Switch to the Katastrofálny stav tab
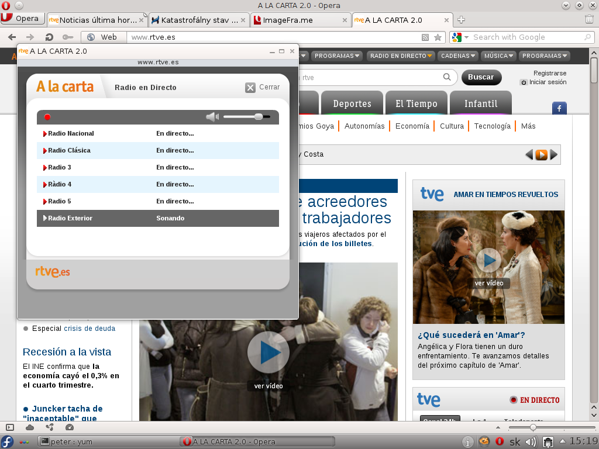 pyautogui.click(x=199, y=20)
